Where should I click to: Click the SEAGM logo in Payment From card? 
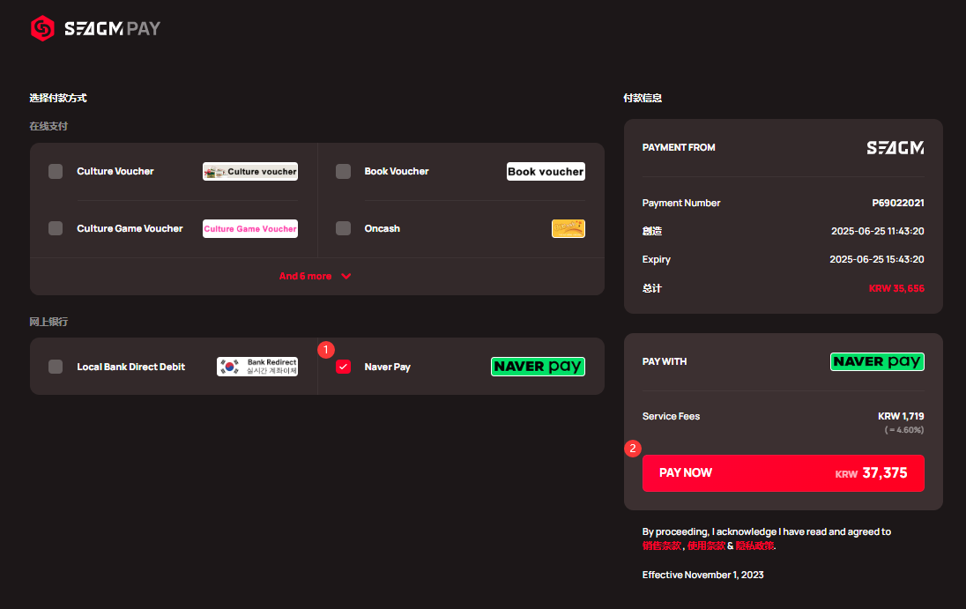click(895, 148)
